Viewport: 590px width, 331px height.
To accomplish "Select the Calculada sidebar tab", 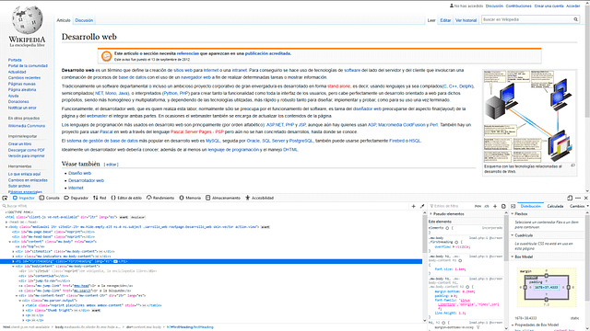I will point(555,206).
